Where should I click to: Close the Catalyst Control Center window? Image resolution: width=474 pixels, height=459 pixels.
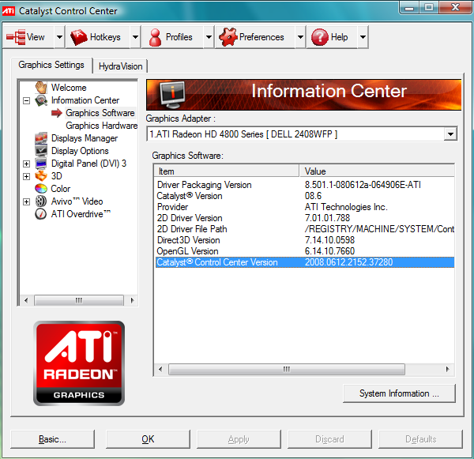pyautogui.click(x=455, y=7)
